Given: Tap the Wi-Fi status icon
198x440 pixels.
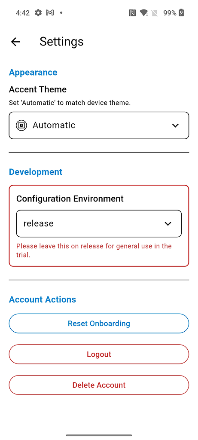Looking at the screenshot, I should click(144, 13).
